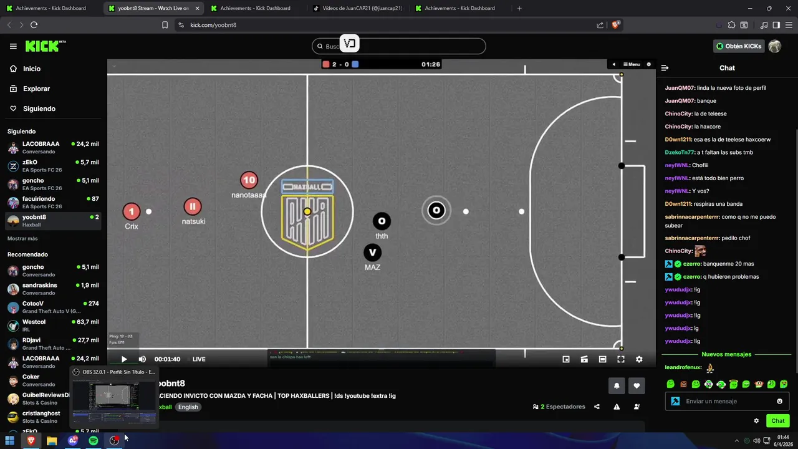Share the stream via the share icon
The width and height of the screenshot is (798, 449).
pos(597,407)
